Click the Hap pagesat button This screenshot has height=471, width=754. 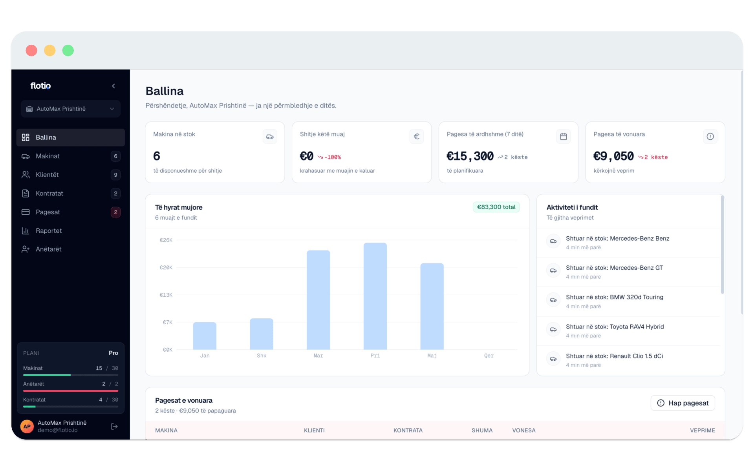click(x=683, y=403)
